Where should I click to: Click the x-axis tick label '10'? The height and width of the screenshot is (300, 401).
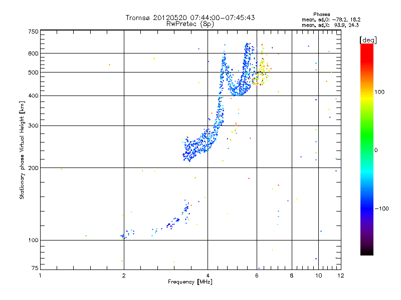click(319, 275)
